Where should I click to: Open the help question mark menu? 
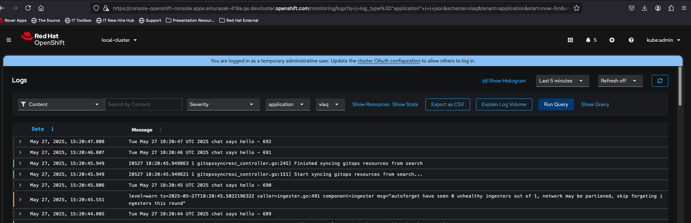point(631,40)
